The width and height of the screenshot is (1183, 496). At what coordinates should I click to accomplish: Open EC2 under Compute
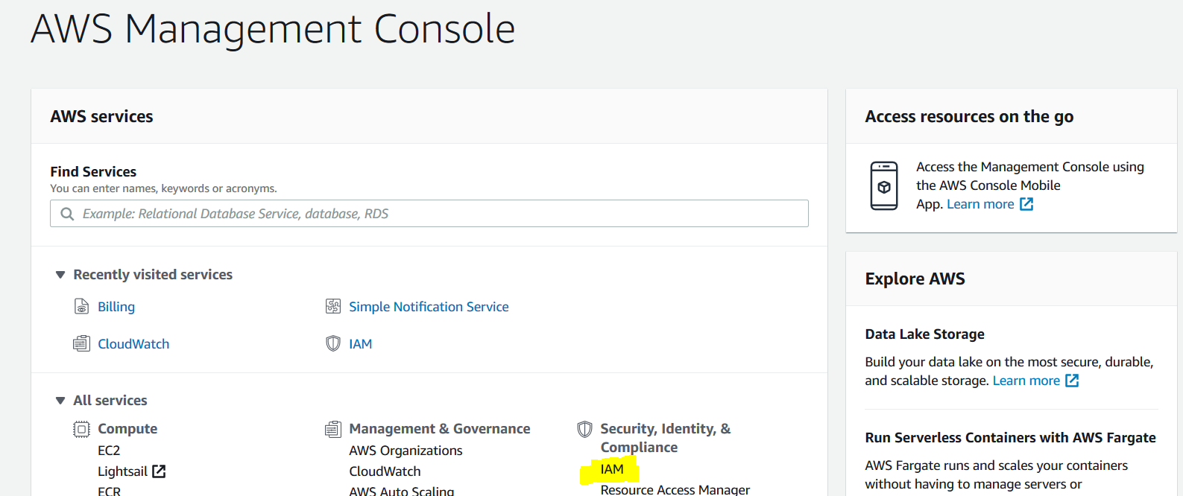(109, 451)
